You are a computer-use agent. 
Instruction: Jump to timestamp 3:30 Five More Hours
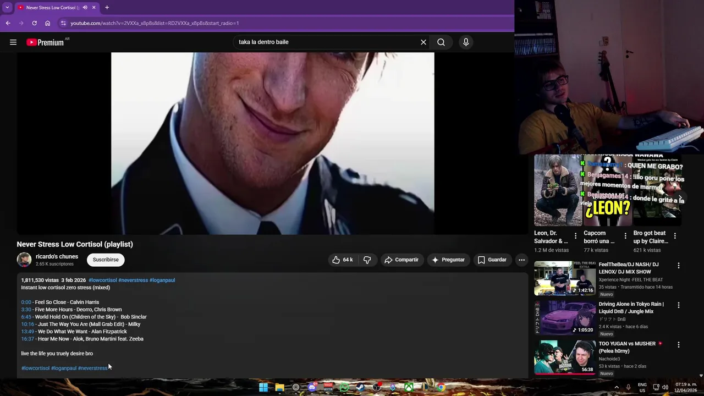click(x=26, y=310)
